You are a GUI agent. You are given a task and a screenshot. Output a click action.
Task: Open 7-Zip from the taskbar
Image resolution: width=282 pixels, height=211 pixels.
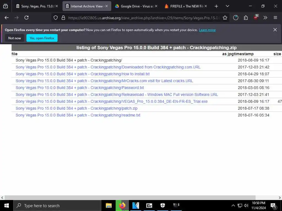[x=149, y=206]
